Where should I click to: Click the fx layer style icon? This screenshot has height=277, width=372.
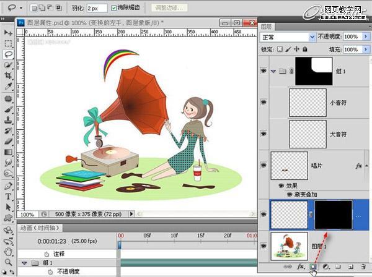pos(301,266)
